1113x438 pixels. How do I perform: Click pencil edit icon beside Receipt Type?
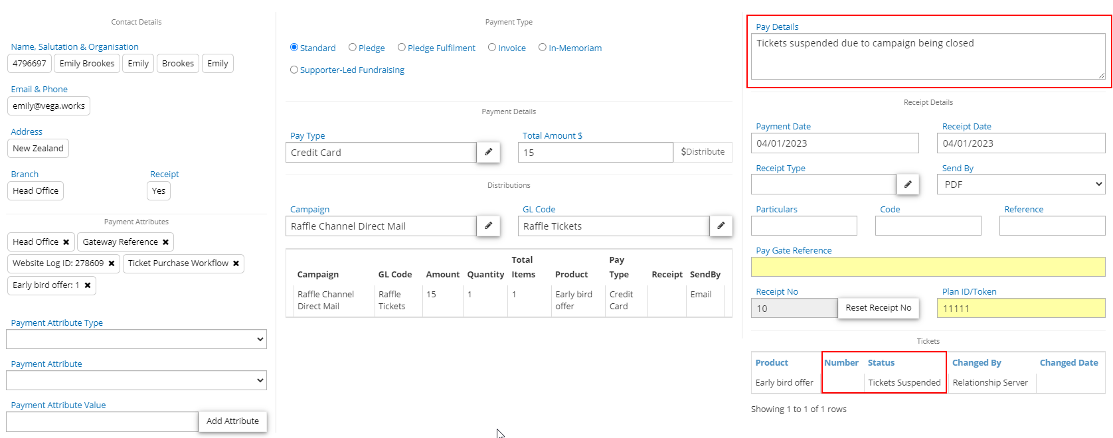pos(908,184)
